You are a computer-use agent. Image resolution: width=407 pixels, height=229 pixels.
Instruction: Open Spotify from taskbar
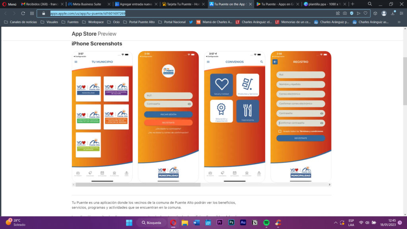266,223
